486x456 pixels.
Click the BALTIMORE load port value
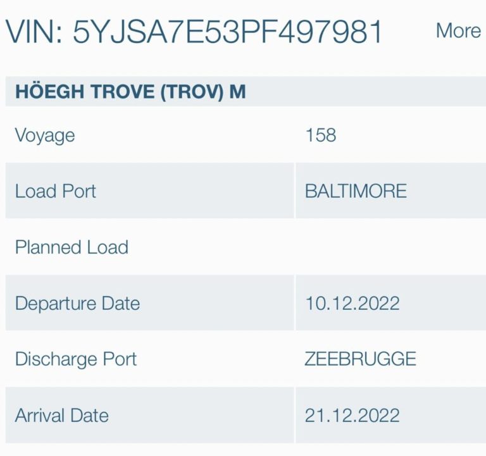[356, 191]
